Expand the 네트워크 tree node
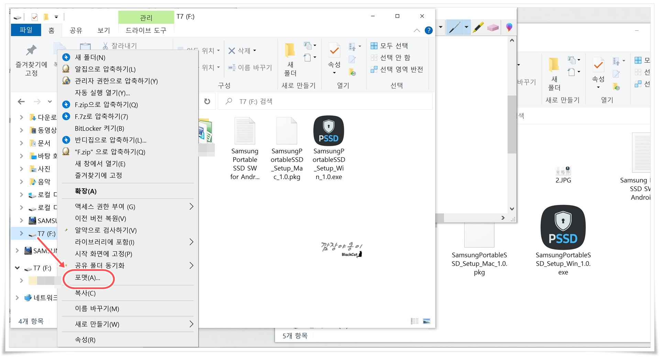Image resolution: width=660 pixels, height=357 pixels. [x=17, y=298]
